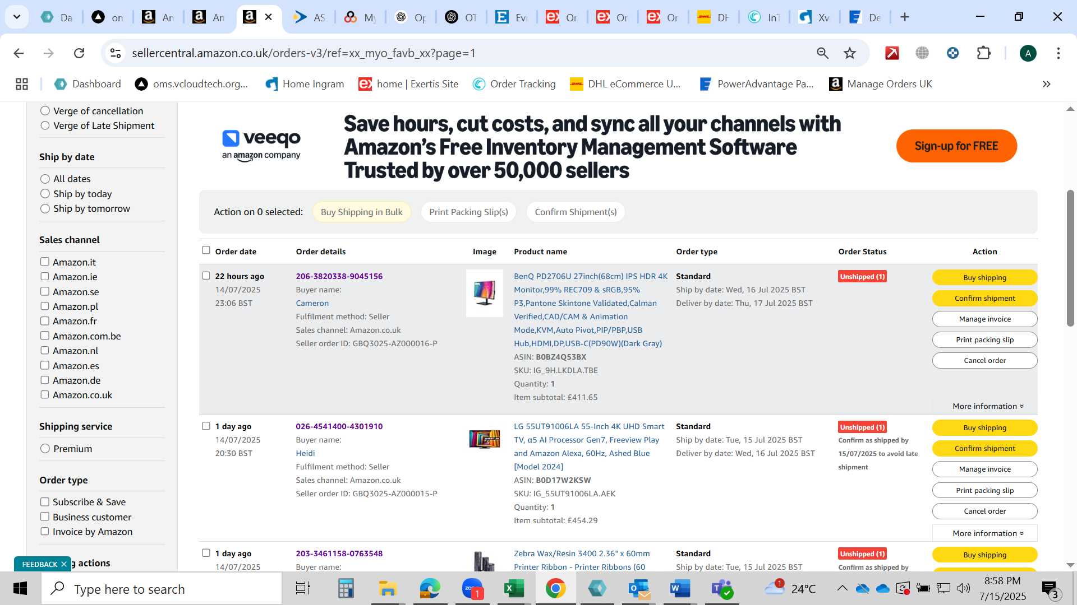The height and width of the screenshot is (605, 1077).
Task: Open the bookmarks apps grid icon
Action: (22, 84)
